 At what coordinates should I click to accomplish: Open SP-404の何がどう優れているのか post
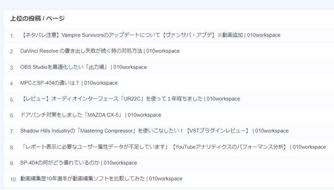click(79, 163)
